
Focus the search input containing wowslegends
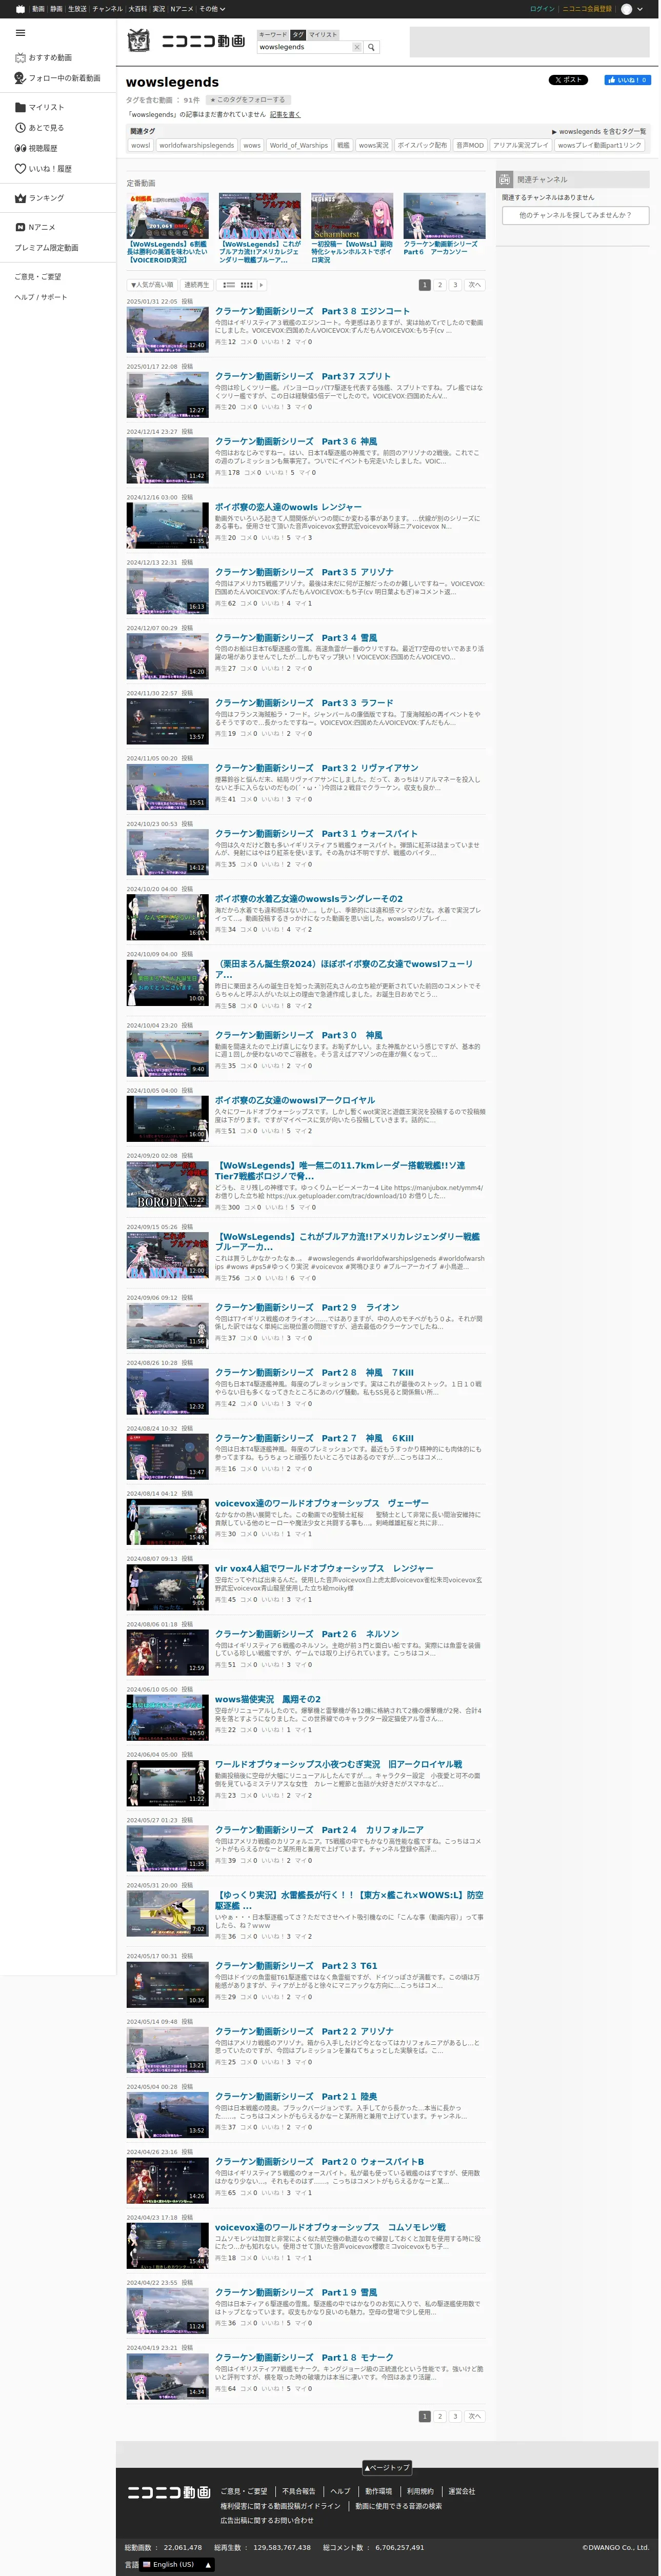pyautogui.click(x=304, y=47)
